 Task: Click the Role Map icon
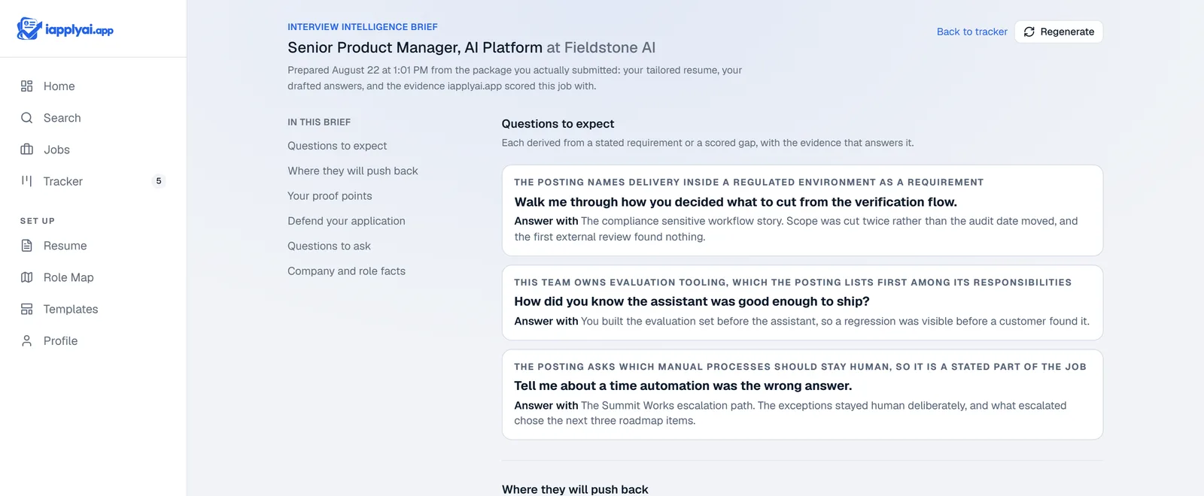tap(27, 277)
